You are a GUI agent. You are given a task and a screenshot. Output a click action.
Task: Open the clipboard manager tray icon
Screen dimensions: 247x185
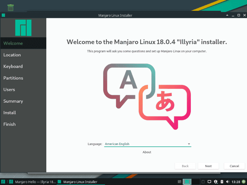pyautogui.click(x=203, y=182)
